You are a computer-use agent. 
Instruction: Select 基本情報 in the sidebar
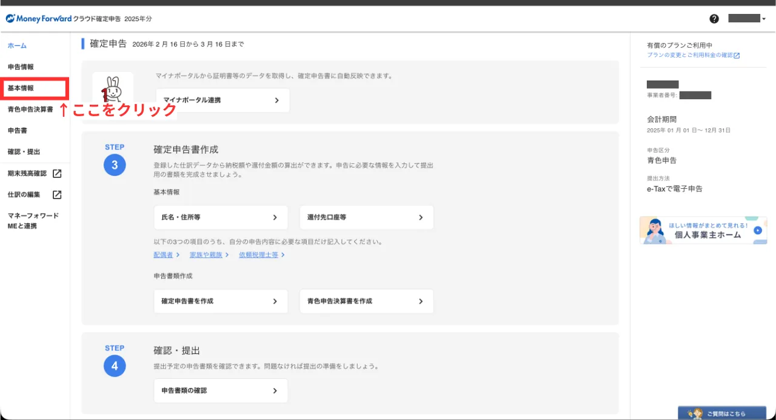[x=21, y=88]
